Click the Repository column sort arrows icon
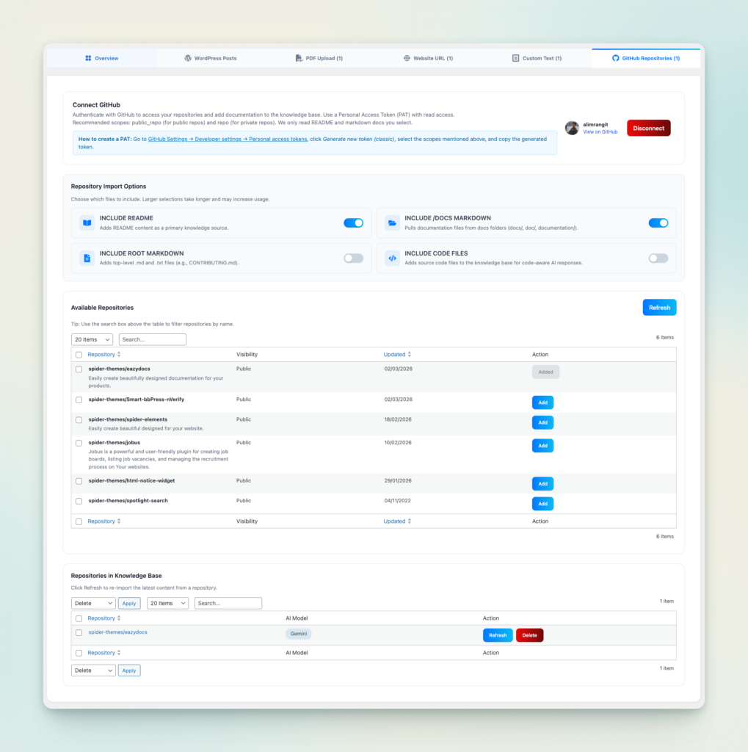The width and height of the screenshot is (748, 752). tap(119, 355)
